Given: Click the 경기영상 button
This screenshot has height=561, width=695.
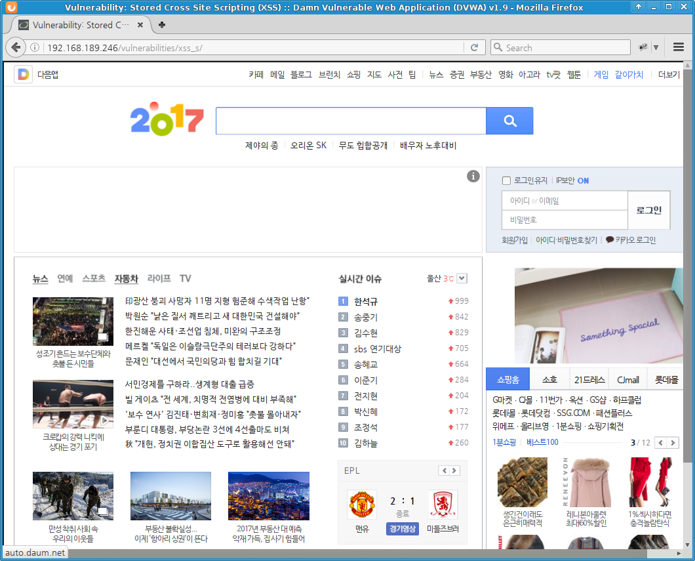Looking at the screenshot, I should [x=403, y=529].
